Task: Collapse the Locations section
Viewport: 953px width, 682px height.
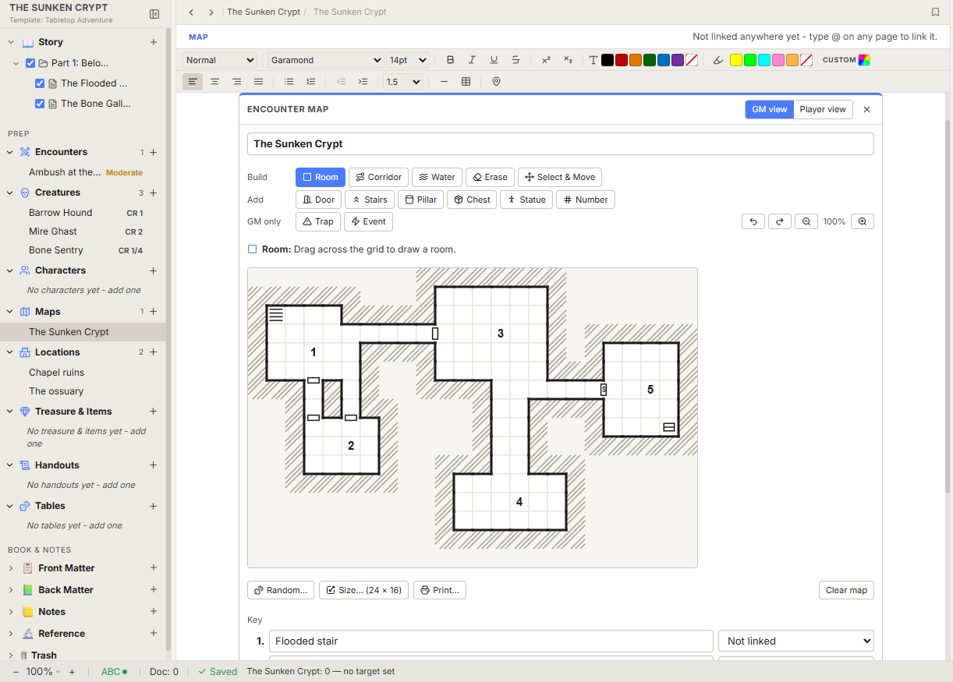Action: click(x=11, y=352)
